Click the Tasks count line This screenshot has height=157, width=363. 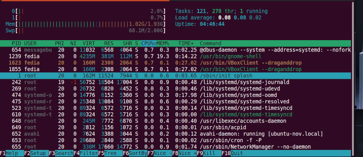pos(221,11)
